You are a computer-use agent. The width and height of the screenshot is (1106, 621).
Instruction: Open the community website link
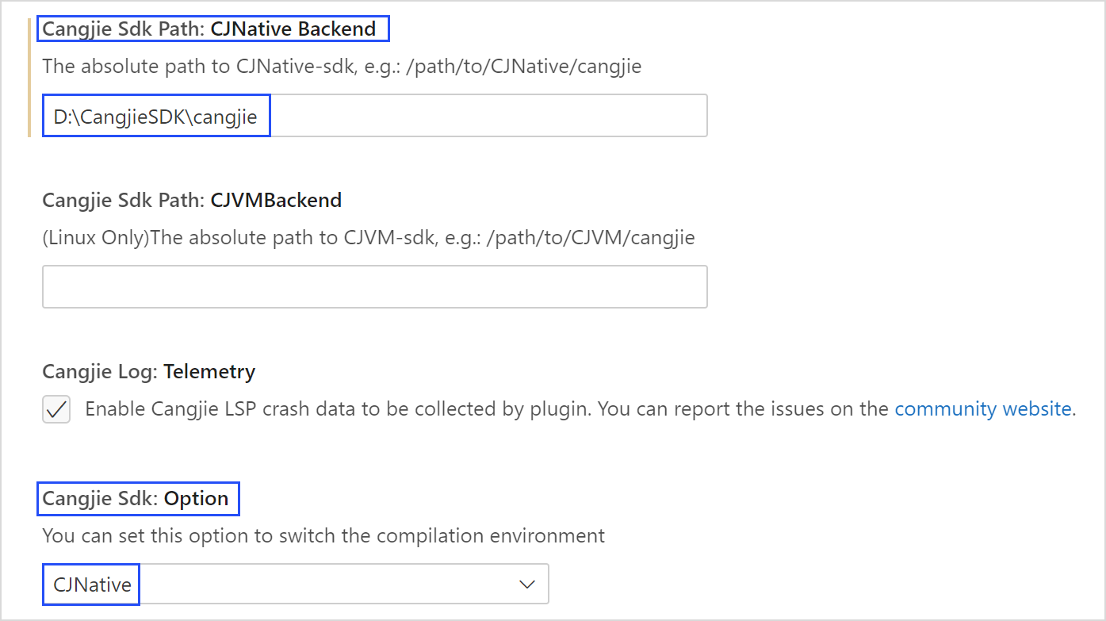click(x=983, y=409)
